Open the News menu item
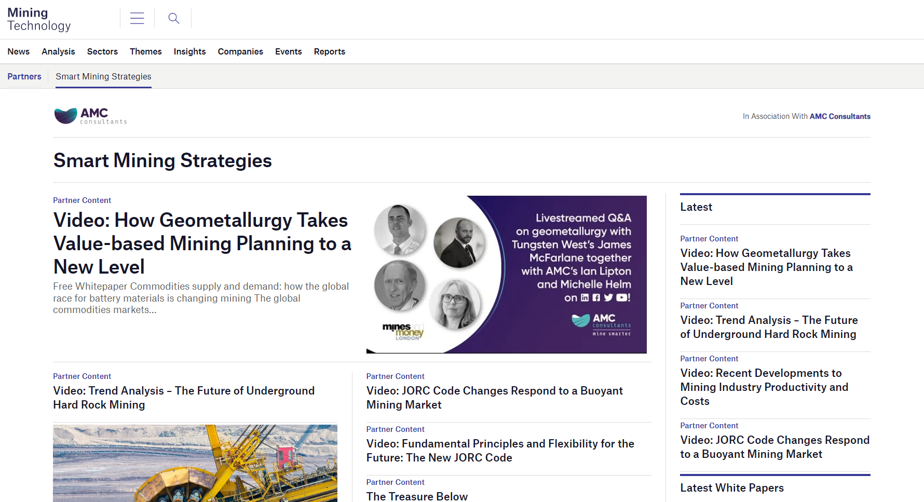Image resolution: width=924 pixels, height=502 pixels. point(18,51)
